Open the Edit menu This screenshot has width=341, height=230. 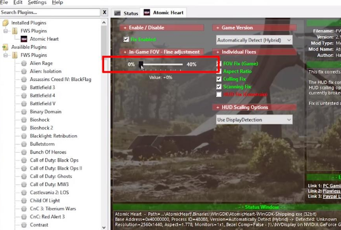18,3
